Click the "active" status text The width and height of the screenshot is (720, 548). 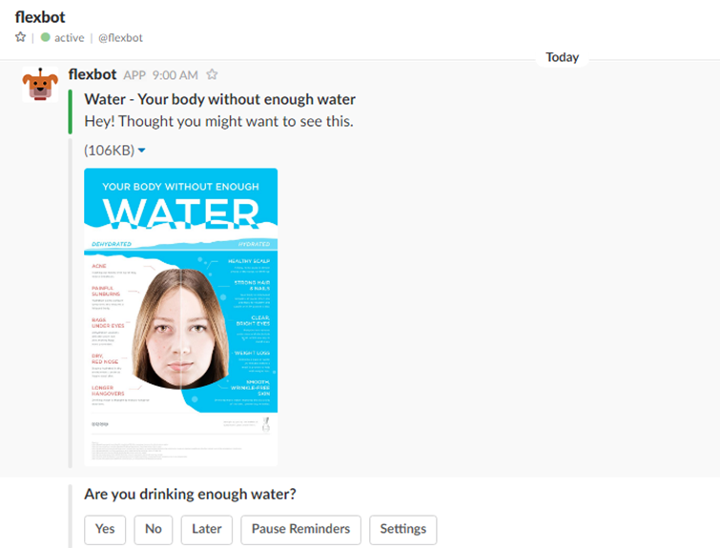tap(70, 37)
